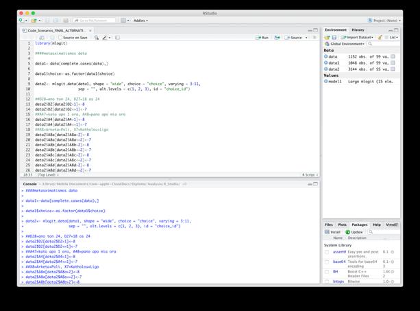Click line 1 'library(mlogit)' in editor
This screenshot has height=311, width=420.
point(51,43)
